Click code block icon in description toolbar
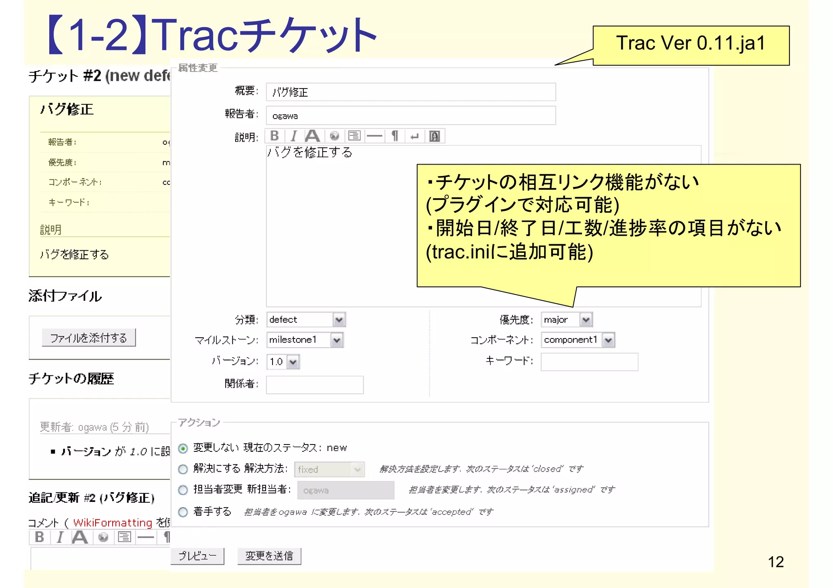The width and height of the screenshot is (833, 588). (x=354, y=136)
